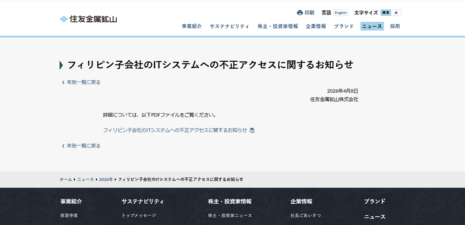The width and height of the screenshot is (465, 225).
Task: Set font size to 標準
Action: [x=385, y=13]
